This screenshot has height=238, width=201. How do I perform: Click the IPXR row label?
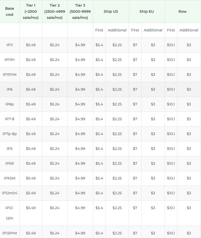pos(9,163)
